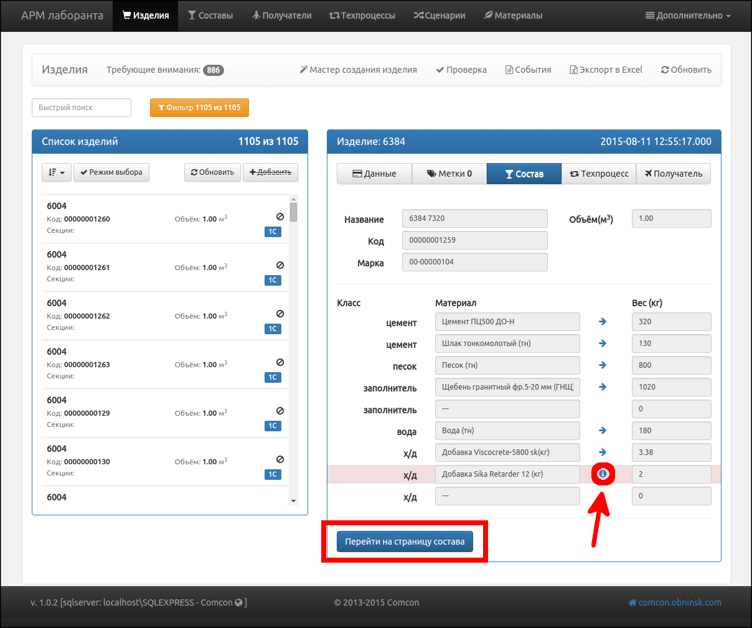Screen dimensions: 752x628
Task: Select list item with code 00000001262
Action: pos(165,316)
